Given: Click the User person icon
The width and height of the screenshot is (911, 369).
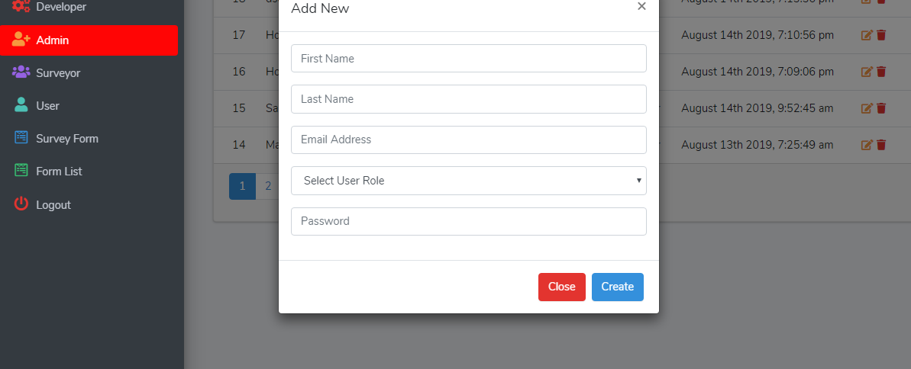Looking at the screenshot, I should point(21,105).
